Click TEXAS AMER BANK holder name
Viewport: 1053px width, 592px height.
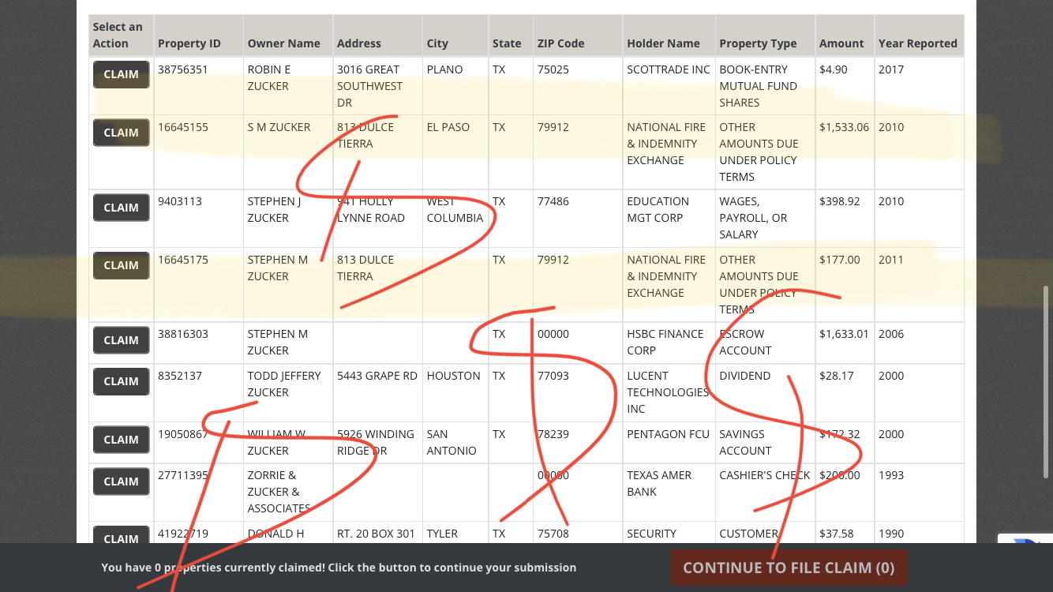pos(659,484)
